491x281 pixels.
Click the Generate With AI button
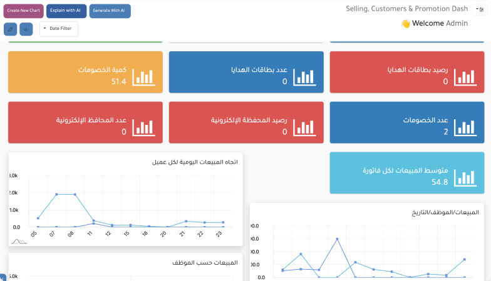pyautogui.click(x=110, y=11)
